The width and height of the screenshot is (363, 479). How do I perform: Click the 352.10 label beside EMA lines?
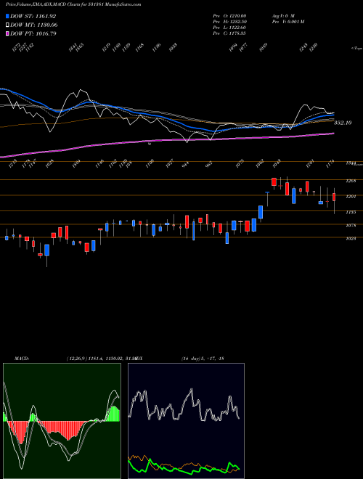pyautogui.click(x=343, y=123)
